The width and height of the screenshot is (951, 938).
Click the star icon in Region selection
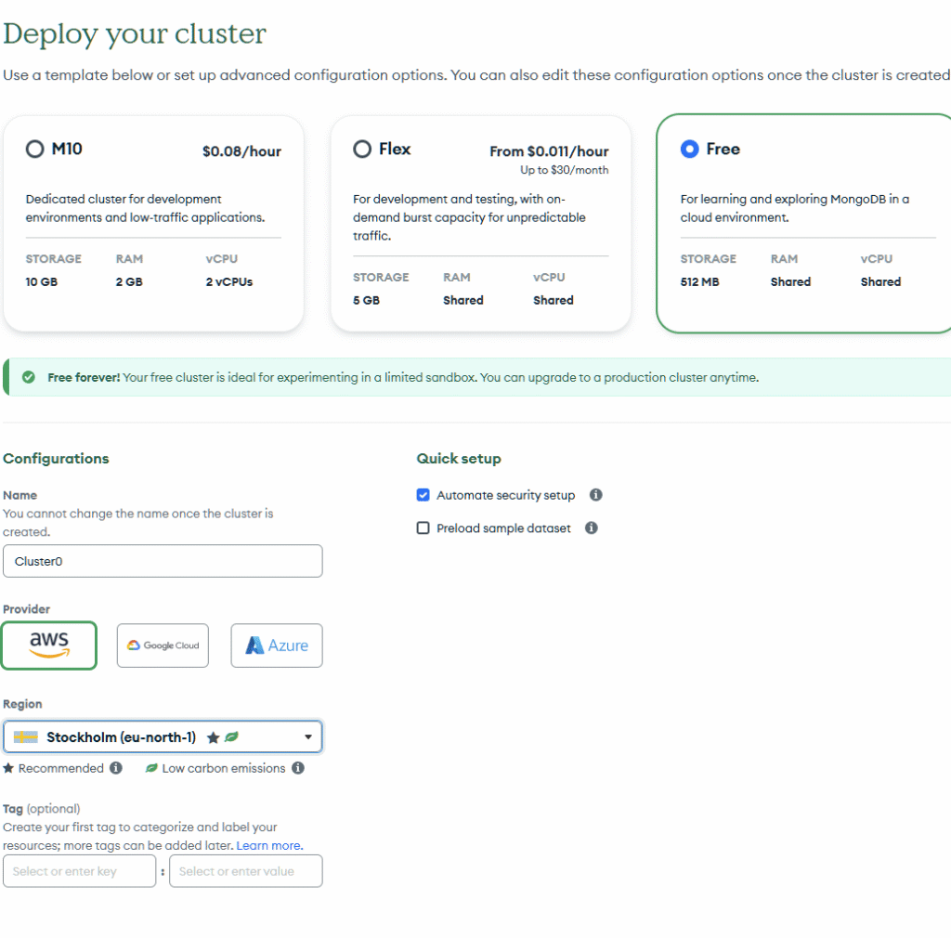pyautogui.click(x=213, y=737)
